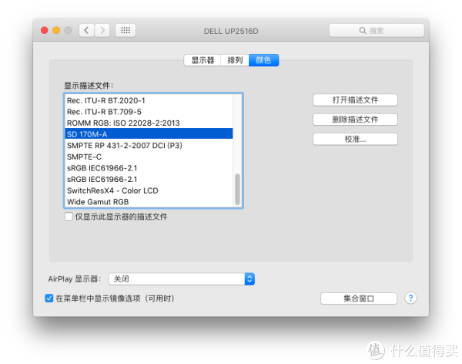Select the 颜色 tab

coord(263,60)
